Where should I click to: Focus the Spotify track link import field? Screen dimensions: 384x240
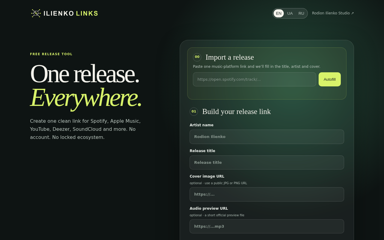[x=254, y=79]
